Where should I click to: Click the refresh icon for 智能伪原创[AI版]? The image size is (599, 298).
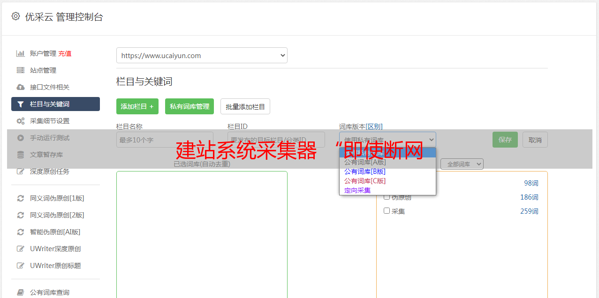point(21,232)
